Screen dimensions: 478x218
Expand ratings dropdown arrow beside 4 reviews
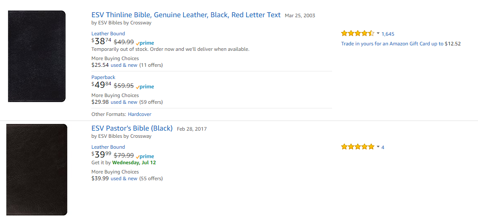click(x=378, y=147)
